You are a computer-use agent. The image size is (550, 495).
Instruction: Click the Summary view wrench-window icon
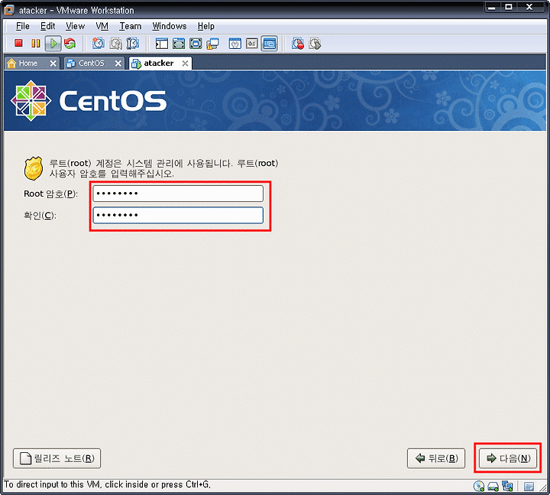(235, 44)
